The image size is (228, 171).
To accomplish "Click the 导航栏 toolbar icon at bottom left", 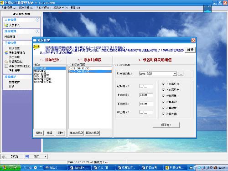I will [4, 156].
